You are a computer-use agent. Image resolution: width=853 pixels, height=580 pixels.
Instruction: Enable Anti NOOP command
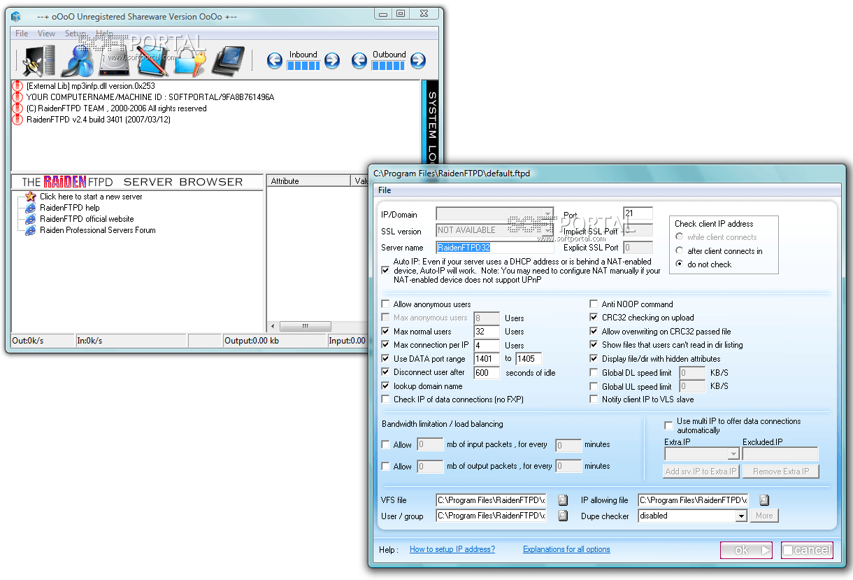point(594,304)
